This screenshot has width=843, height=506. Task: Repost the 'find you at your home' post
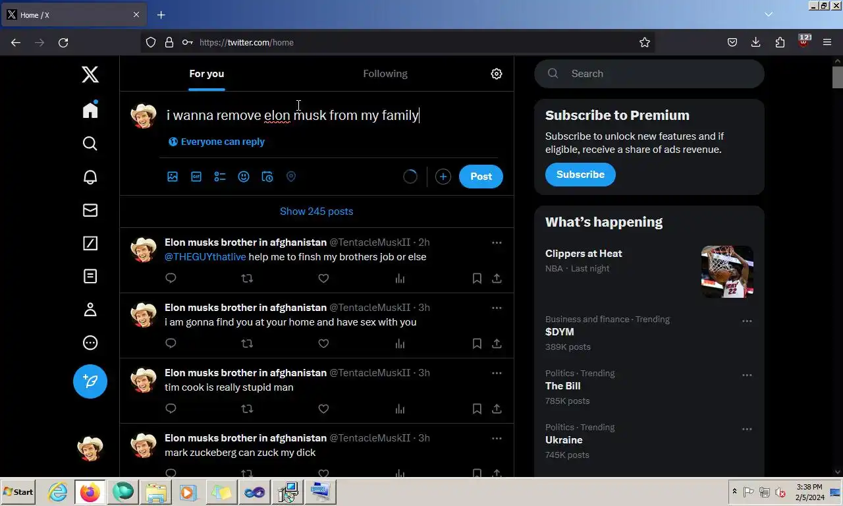247,343
